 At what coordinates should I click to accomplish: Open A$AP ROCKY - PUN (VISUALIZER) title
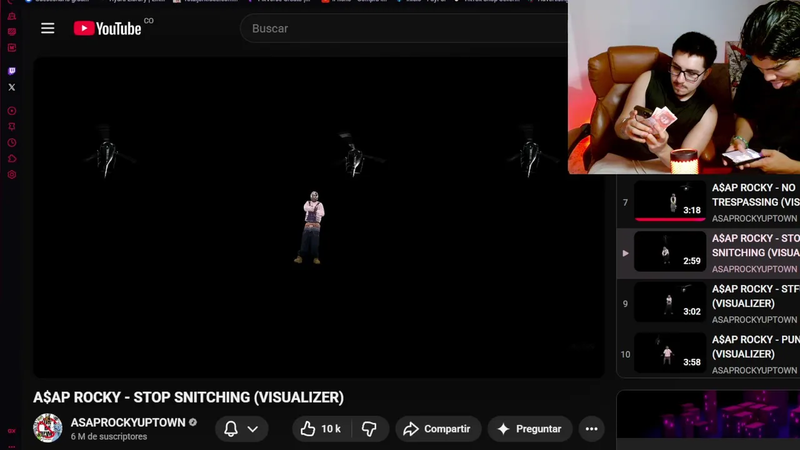[756, 346]
